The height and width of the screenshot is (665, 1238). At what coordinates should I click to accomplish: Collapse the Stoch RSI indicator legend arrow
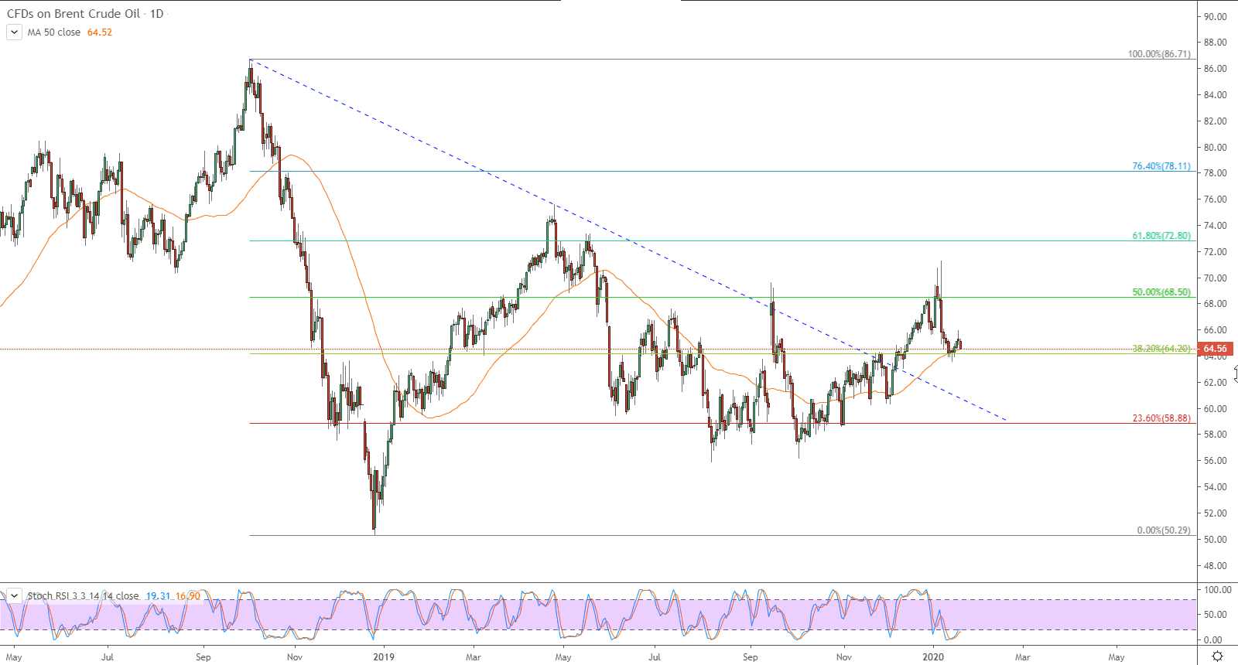pos(14,596)
